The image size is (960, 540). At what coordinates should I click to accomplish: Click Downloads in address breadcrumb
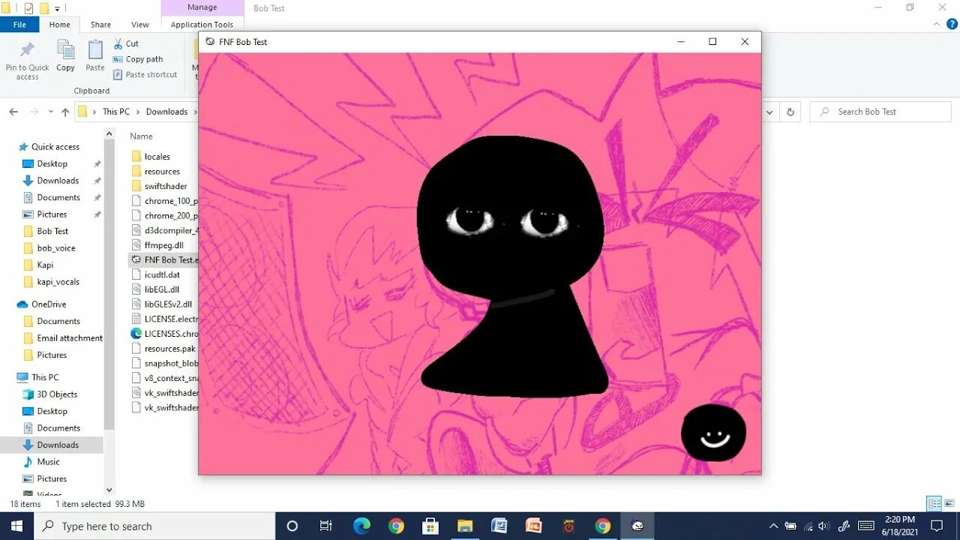166,112
